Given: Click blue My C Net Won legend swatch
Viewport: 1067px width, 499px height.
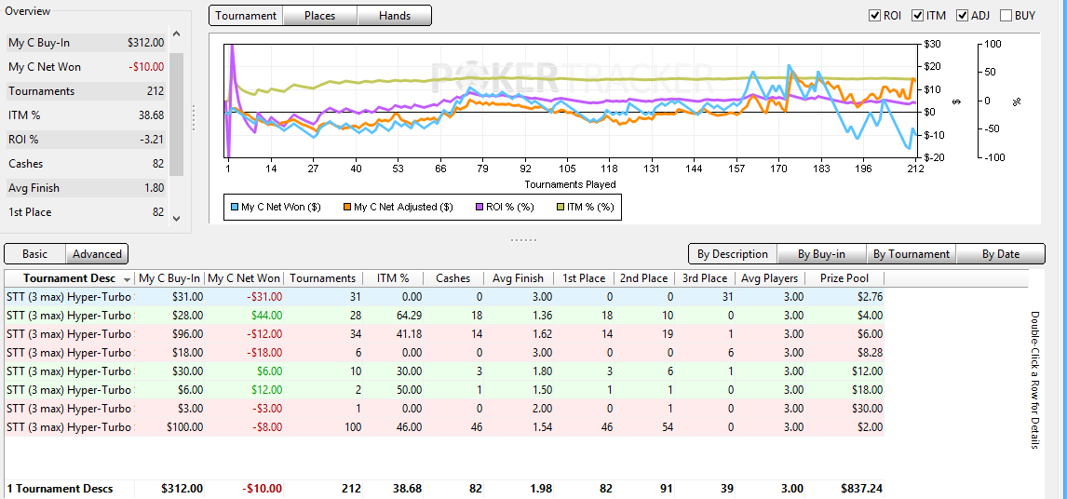Looking at the screenshot, I should pos(234,207).
